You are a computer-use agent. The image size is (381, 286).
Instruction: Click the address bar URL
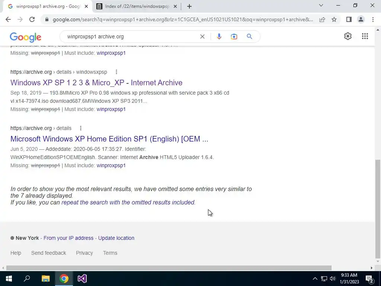pos(183,19)
